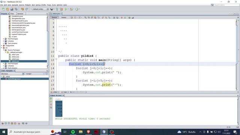Click the Open Project toolbar icon
This screenshot has width=240, height=135.
12,9
